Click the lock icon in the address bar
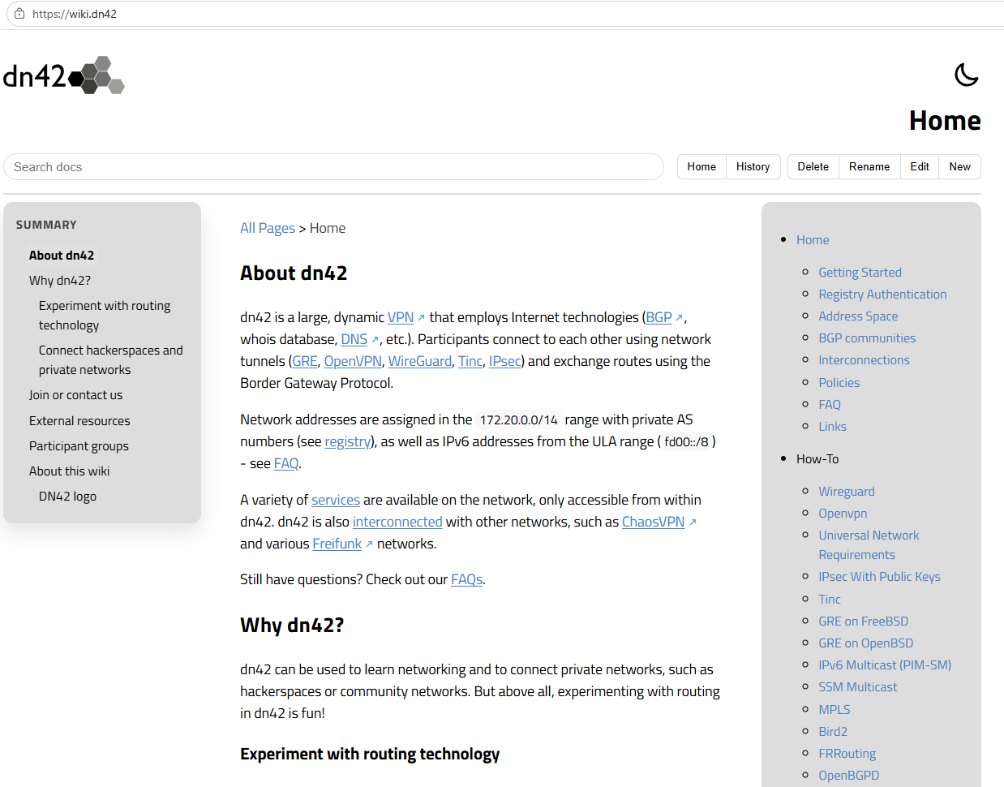 click(x=19, y=14)
